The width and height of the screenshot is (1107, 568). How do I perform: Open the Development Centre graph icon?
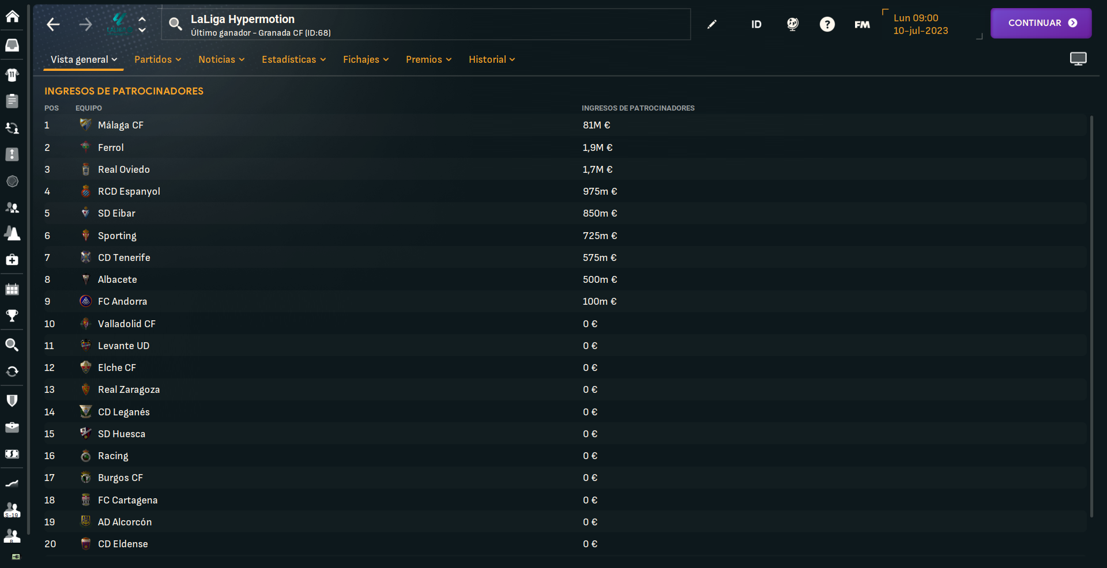12,483
